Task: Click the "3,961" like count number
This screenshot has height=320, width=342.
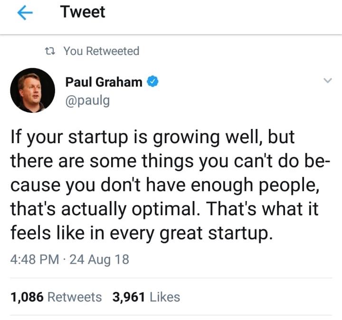Action: (129, 297)
